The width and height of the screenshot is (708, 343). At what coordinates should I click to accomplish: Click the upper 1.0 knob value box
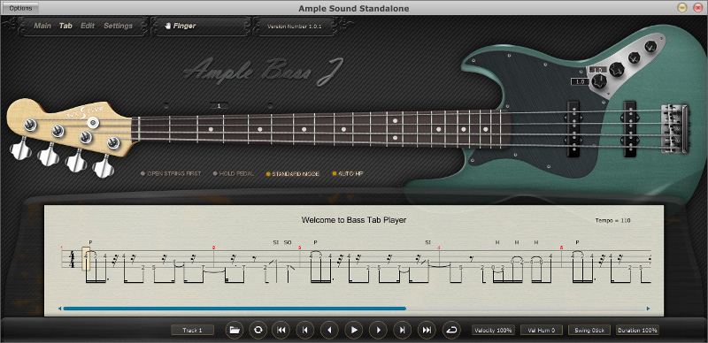tap(598, 70)
